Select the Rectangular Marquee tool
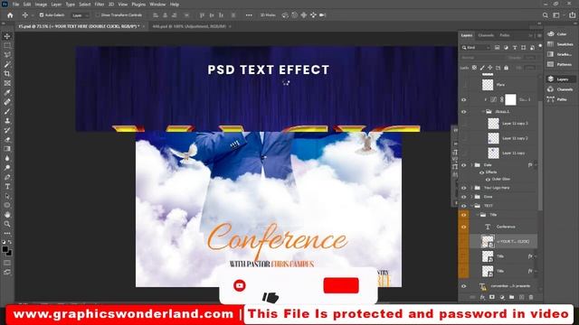Screen dimensions: 579x325 7,45
